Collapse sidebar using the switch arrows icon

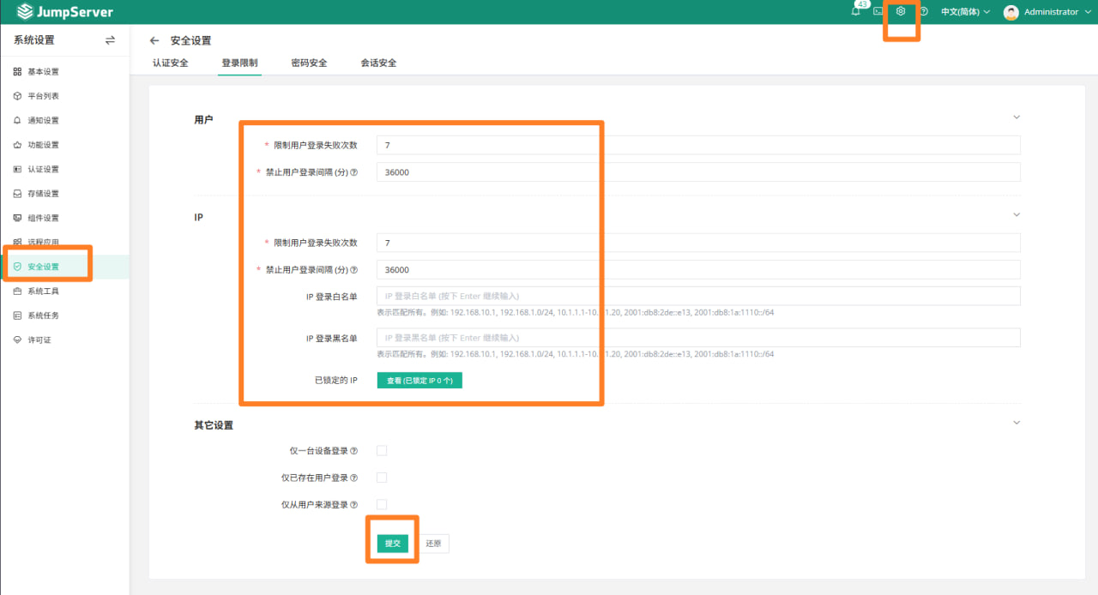[110, 40]
